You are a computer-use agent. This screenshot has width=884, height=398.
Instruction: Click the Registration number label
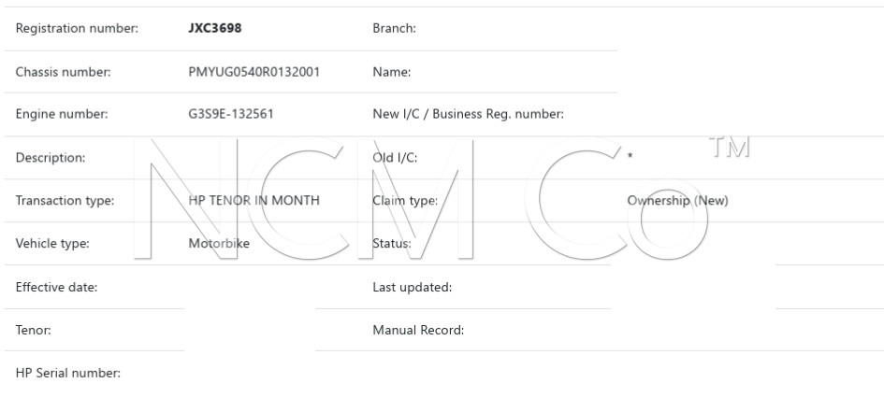pyautogui.click(x=78, y=29)
